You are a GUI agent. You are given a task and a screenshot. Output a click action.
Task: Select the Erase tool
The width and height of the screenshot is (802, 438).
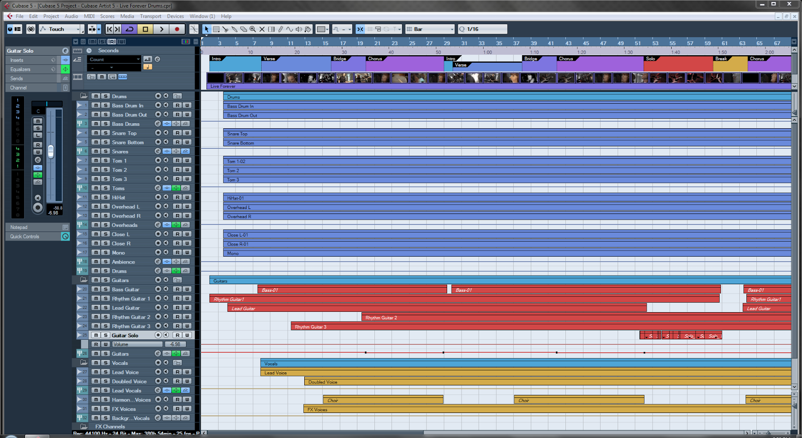[243, 29]
